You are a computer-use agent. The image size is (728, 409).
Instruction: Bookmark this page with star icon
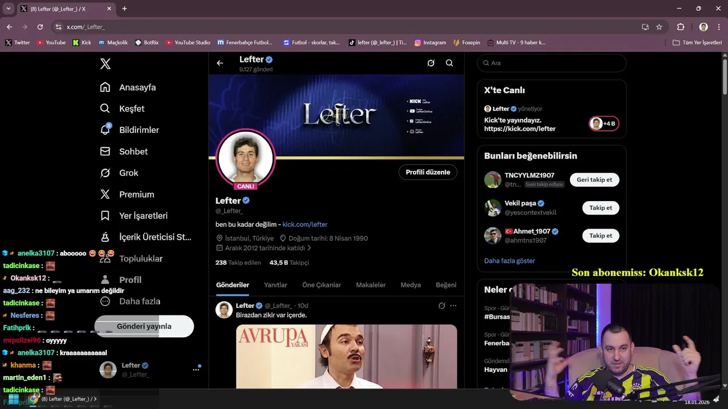tap(659, 27)
